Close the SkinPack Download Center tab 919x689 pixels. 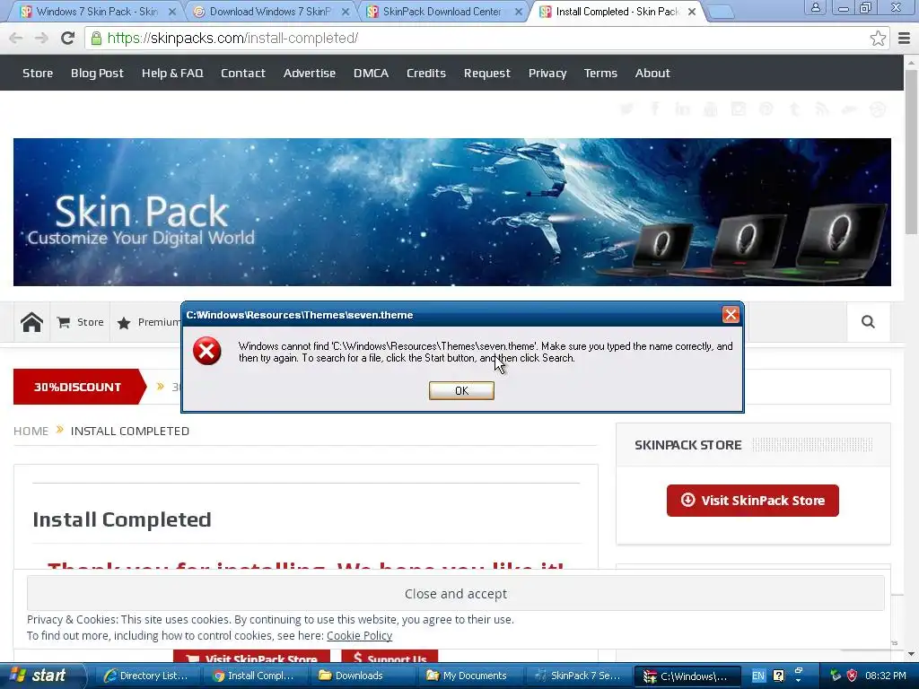pyautogui.click(x=518, y=12)
